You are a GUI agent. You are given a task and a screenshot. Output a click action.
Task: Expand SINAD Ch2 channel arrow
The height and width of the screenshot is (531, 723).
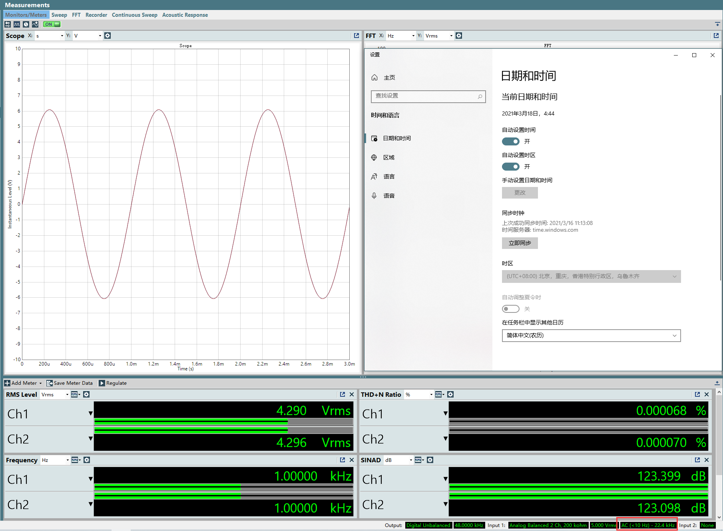[446, 504]
